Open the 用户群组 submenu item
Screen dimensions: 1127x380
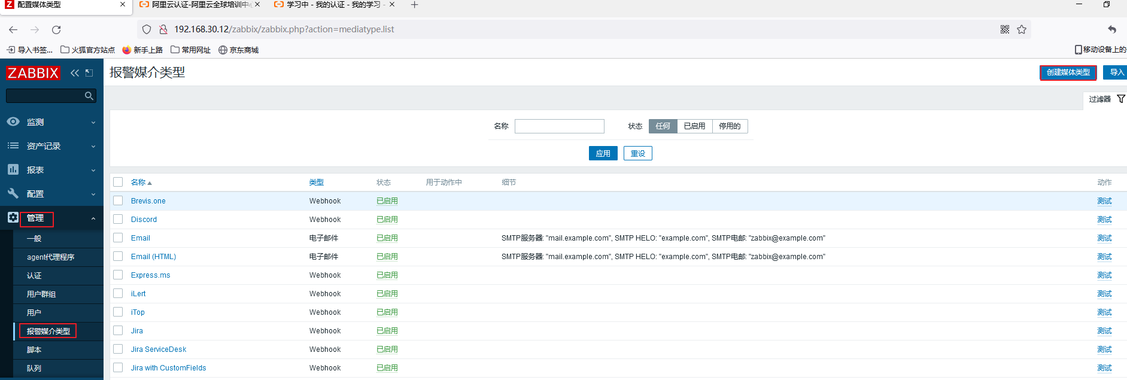coord(58,294)
